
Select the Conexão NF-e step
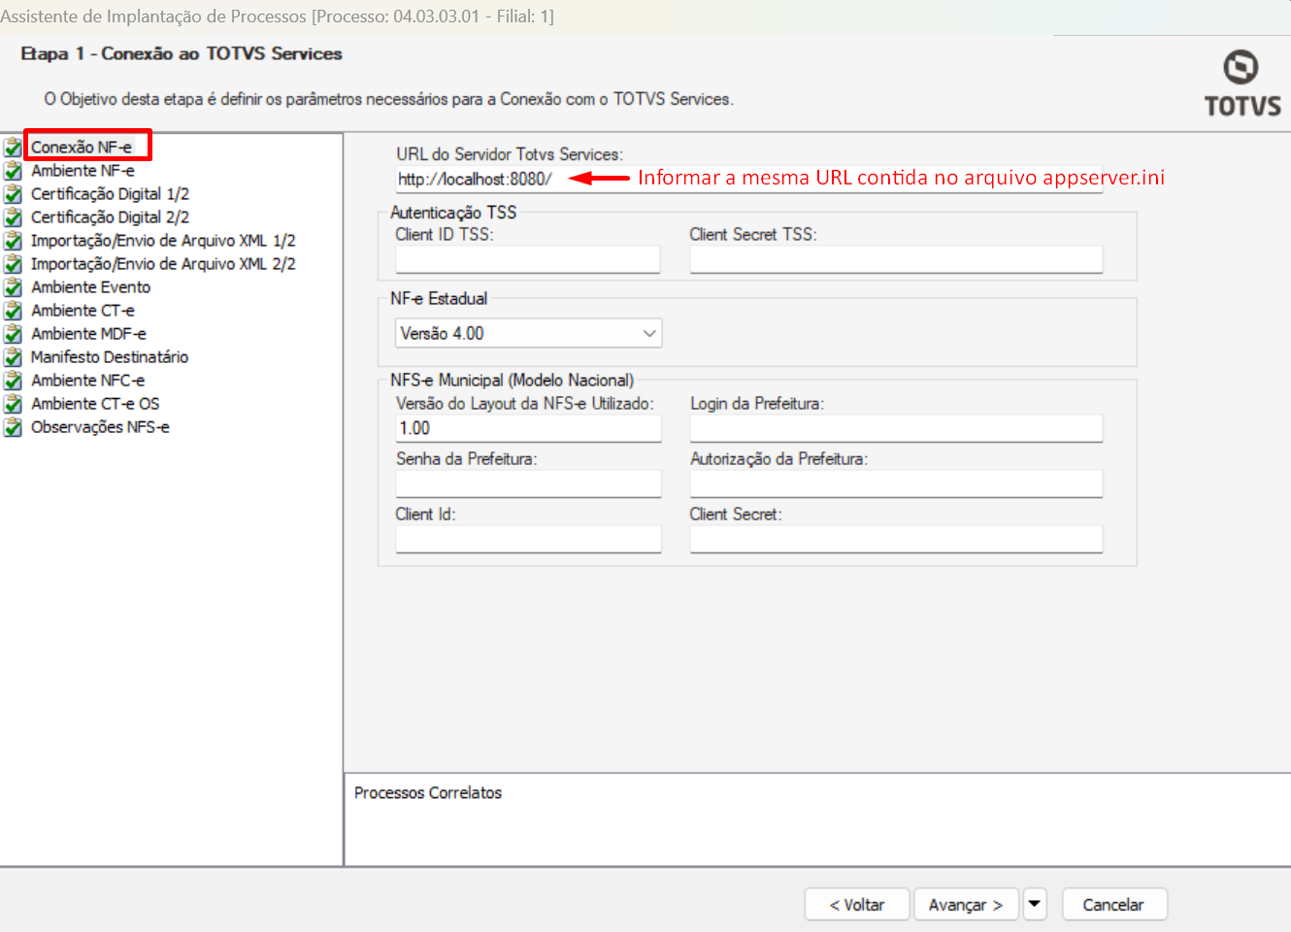click(x=82, y=148)
